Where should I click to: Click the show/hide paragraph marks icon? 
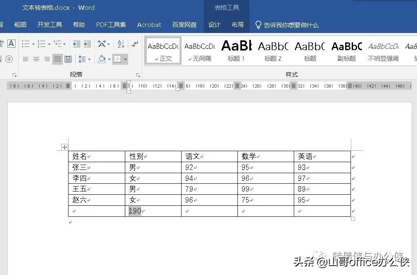tap(135, 44)
